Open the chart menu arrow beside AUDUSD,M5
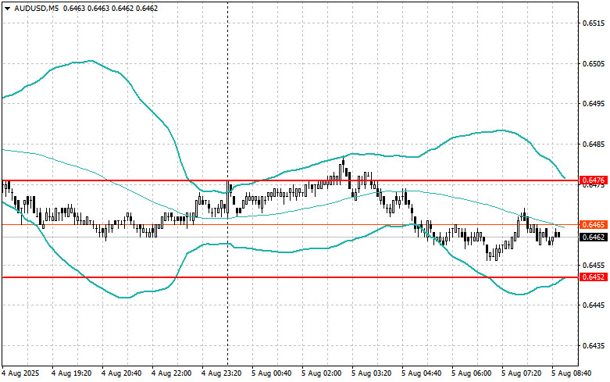610x382 pixels. click(x=7, y=8)
